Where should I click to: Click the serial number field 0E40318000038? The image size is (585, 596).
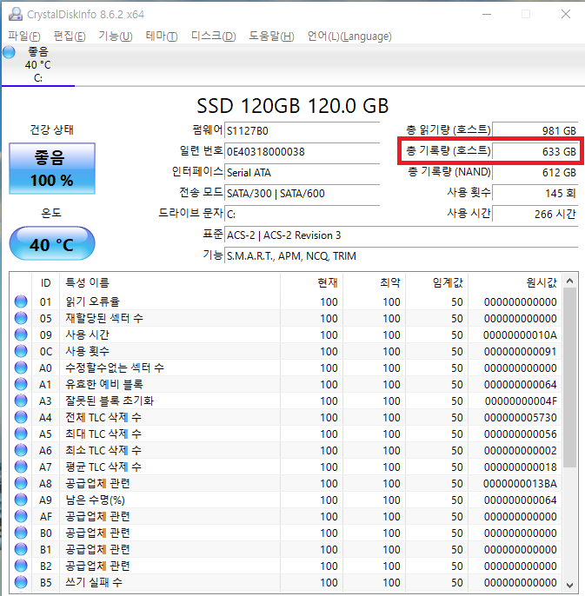click(302, 152)
